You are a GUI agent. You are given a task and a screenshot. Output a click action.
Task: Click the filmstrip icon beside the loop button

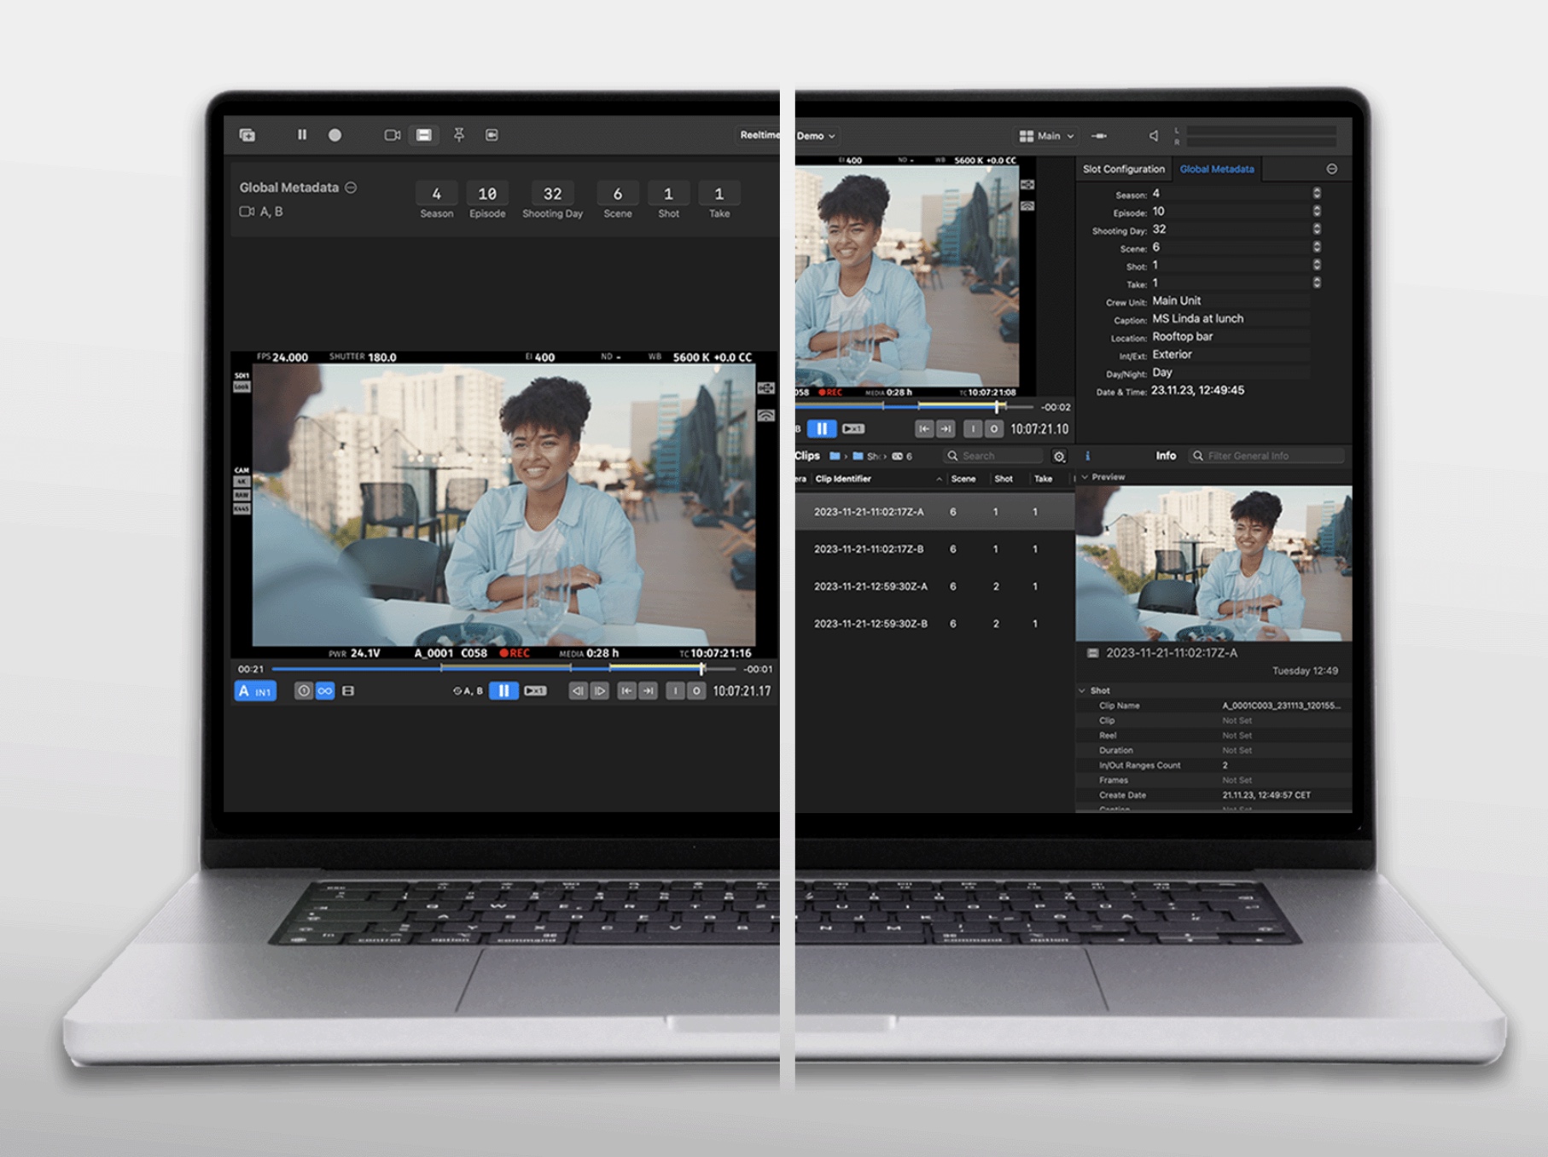(348, 691)
